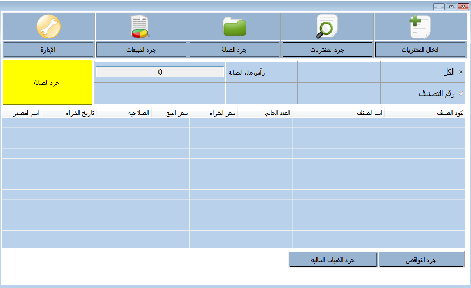
Task: Click the wrench icon above الإدارة
Action: pyautogui.click(x=49, y=27)
